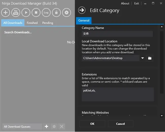Go back using Edit Category arrow icon
This screenshot has height=132, width=165.
[x=82, y=10]
